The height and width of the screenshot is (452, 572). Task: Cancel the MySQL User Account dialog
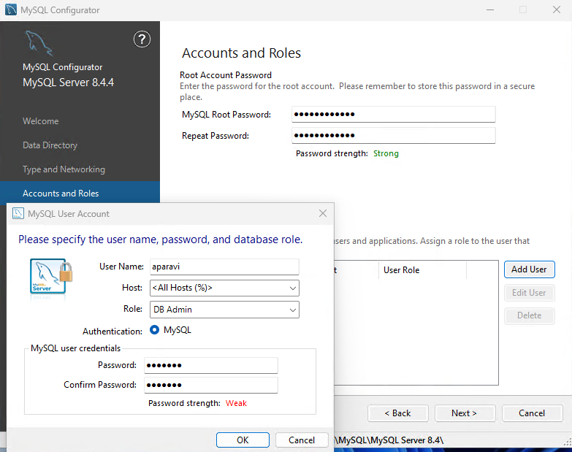pyautogui.click(x=302, y=440)
